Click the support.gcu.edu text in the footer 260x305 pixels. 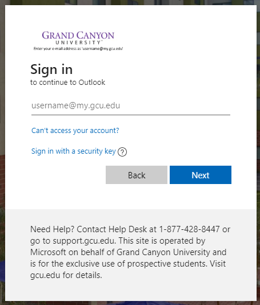[x=84, y=241]
